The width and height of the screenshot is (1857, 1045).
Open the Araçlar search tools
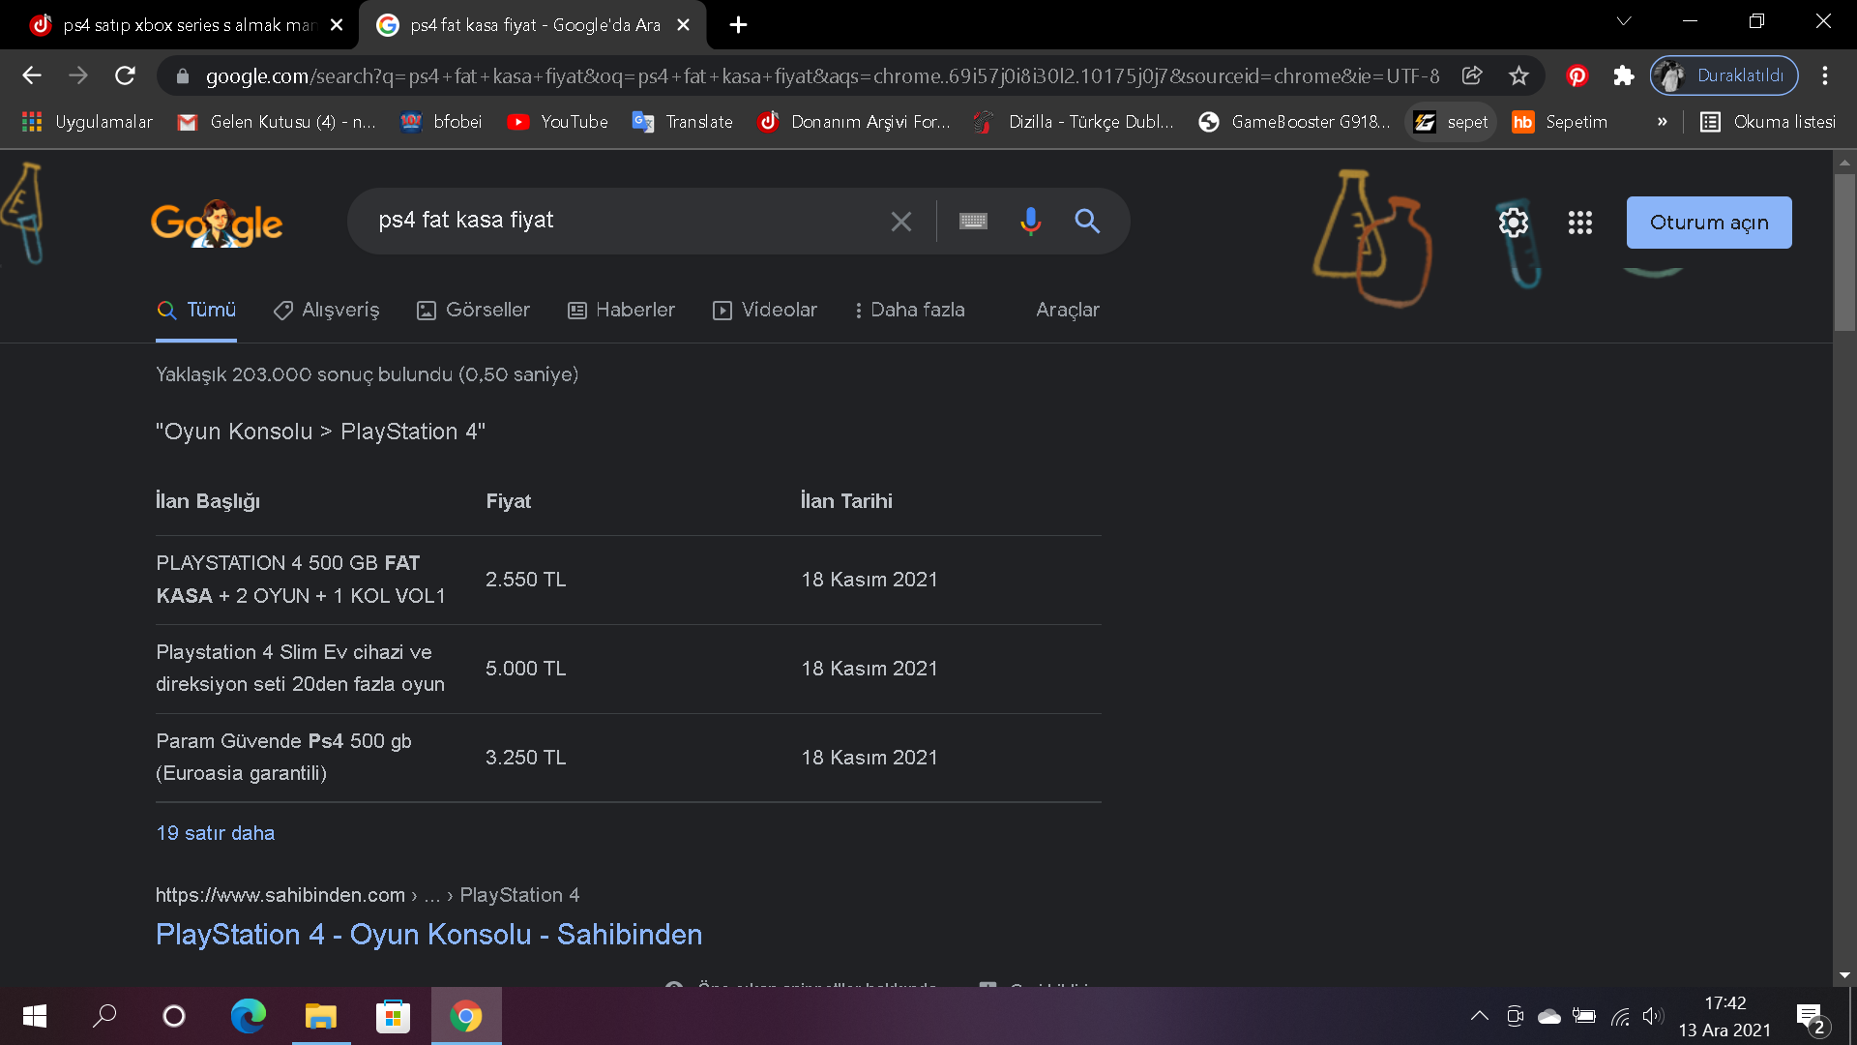pyautogui.click(x=1068, y=310)
